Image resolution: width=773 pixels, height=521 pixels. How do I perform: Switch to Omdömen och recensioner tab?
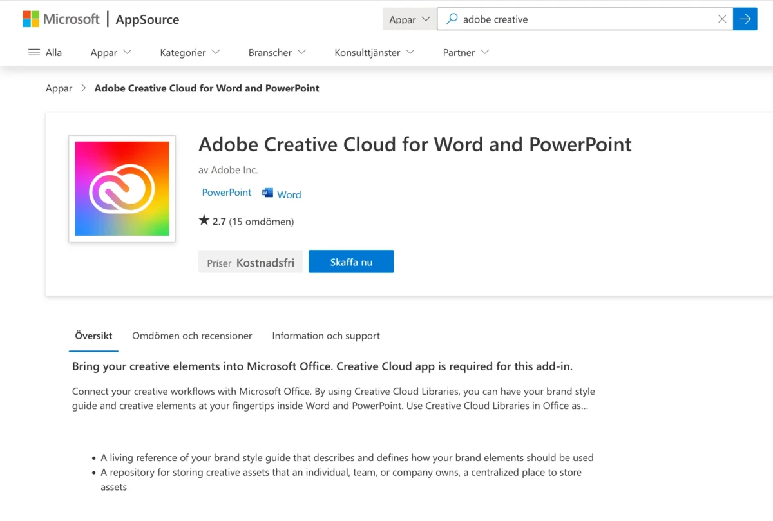192,336
